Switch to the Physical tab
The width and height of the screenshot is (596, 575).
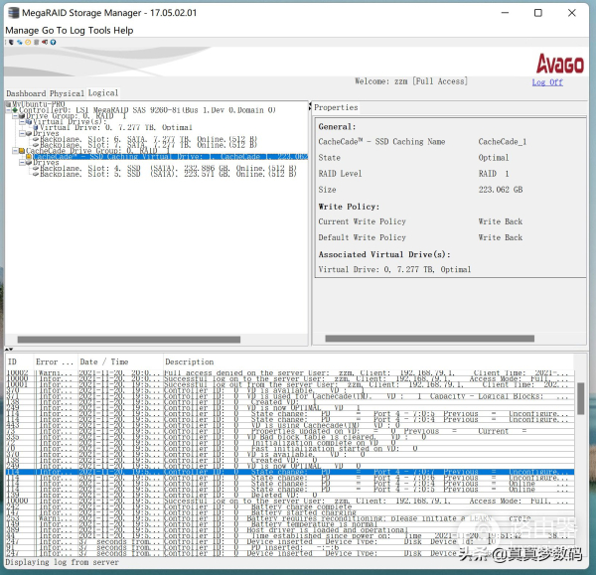[67, 93]
